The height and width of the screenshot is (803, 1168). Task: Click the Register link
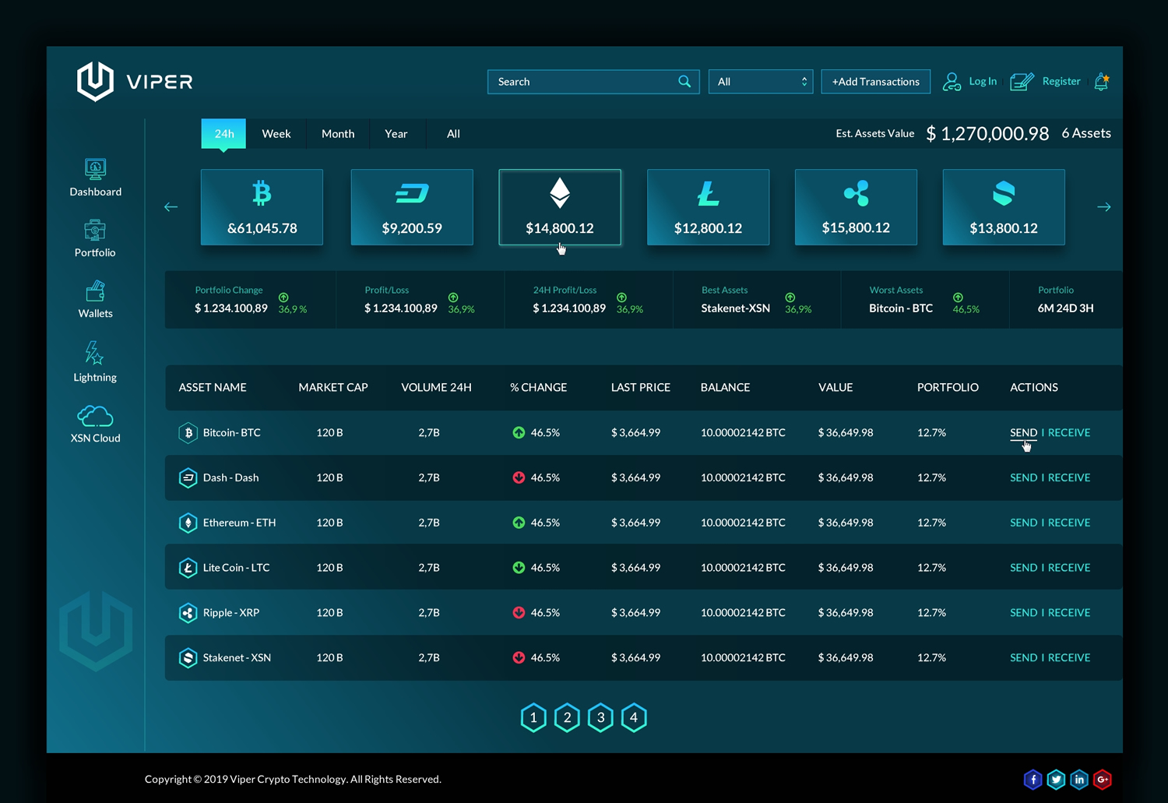[x=1061, y=81]
